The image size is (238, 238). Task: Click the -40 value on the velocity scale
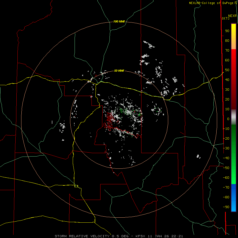coord(226,158)
